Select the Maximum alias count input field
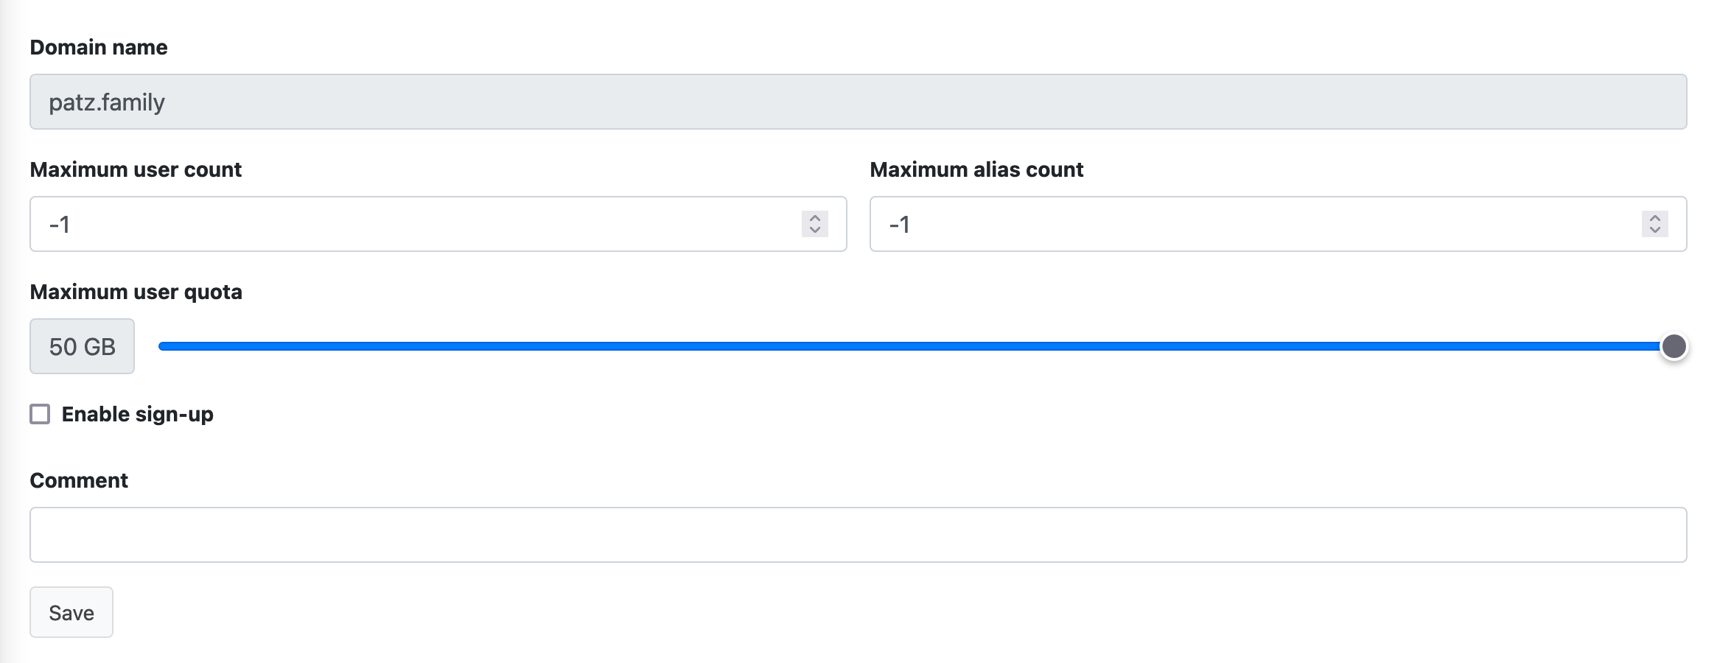1717x663 pixels. tap(1253, 223)
